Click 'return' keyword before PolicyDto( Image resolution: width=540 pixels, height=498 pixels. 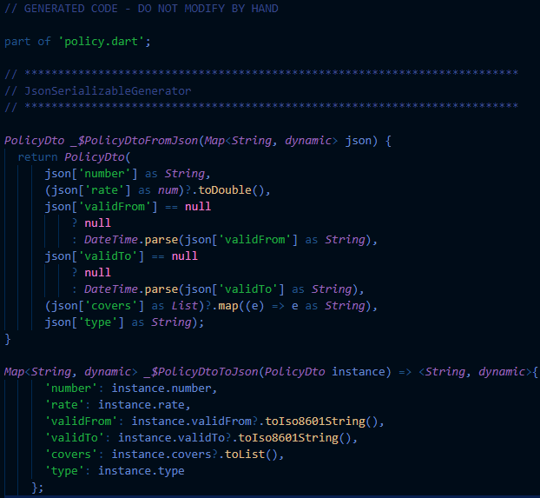pos(37,157)
